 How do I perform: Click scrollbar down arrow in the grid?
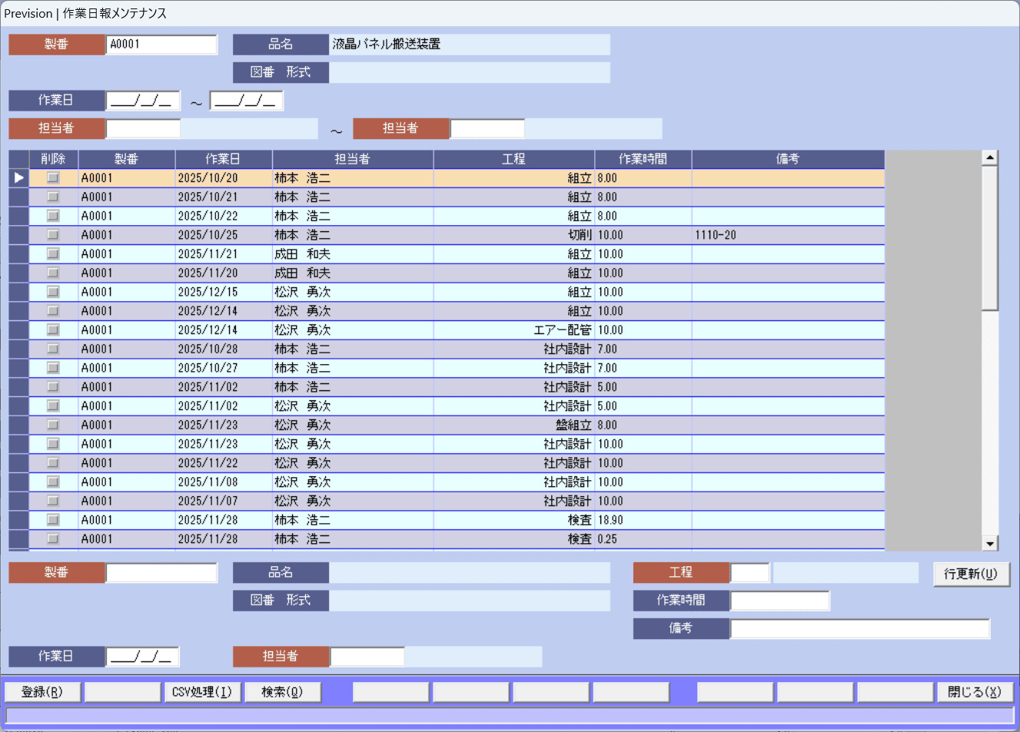tap(990, 543)
